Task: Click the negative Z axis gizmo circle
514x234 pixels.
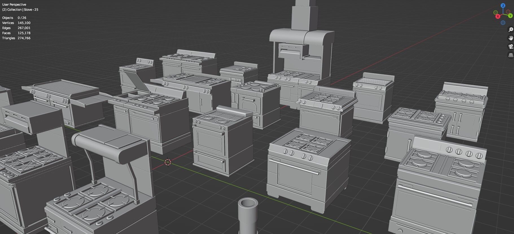Action: [x=503, y=23]
